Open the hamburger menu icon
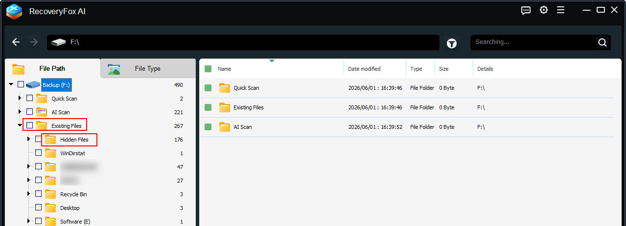Screen dimensions: 626x226 [561, 10]
